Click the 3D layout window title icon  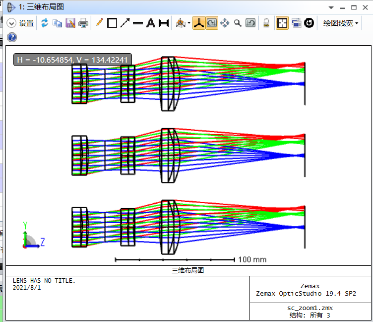coord(11,7)
